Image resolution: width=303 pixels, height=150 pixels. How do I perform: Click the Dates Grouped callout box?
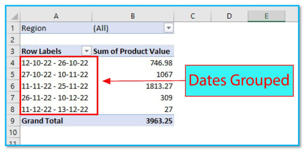click(x=239, y=81)
